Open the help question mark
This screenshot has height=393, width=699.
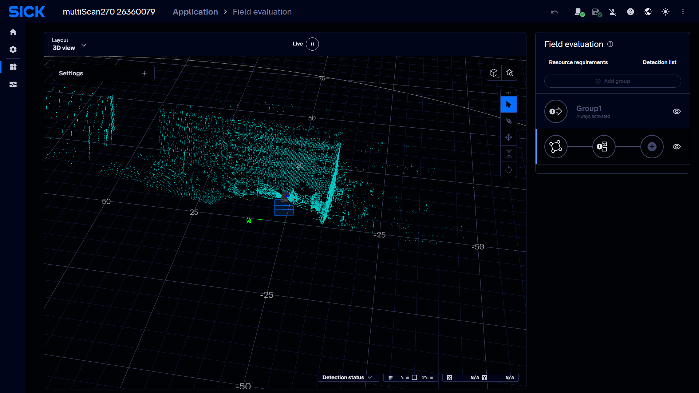pyautogui.click(x=631, y=12)
